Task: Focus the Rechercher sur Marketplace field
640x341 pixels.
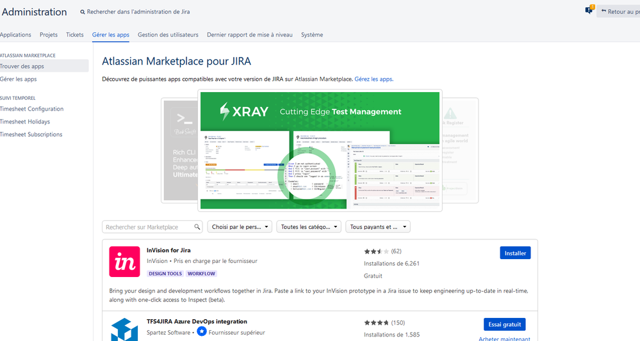Action: click(x=152, y=227)
